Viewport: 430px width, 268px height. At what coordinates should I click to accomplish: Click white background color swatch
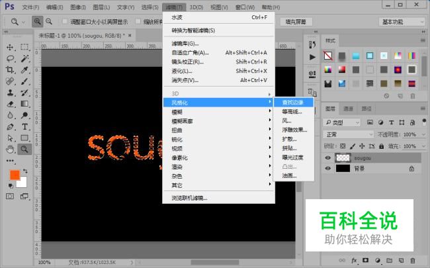[x=23, y=183]
